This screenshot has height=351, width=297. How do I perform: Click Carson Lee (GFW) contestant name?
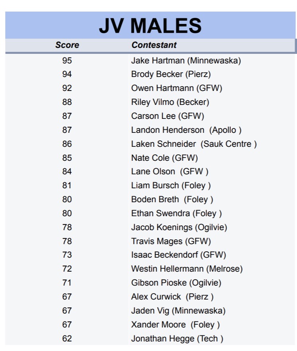pos(167,116)
